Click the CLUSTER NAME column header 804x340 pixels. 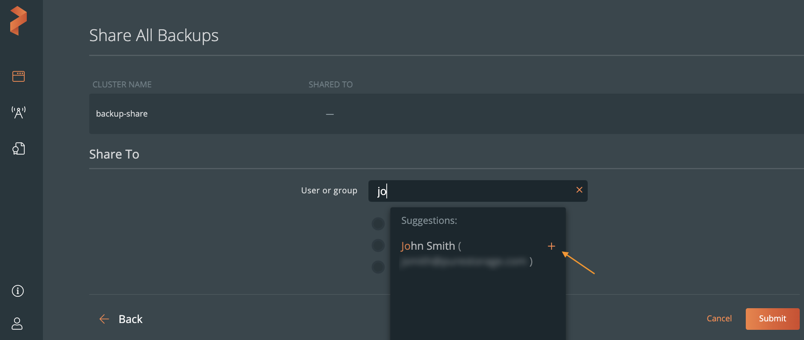coord(122,84)
